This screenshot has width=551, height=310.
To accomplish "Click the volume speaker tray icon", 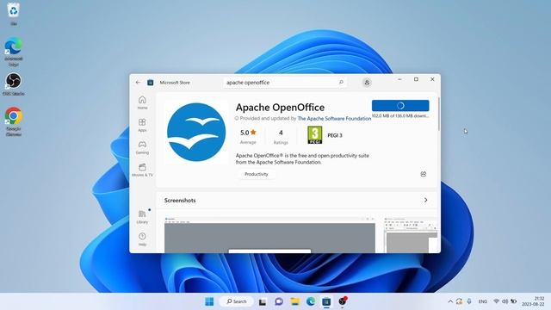I will (x=505, y=301).
